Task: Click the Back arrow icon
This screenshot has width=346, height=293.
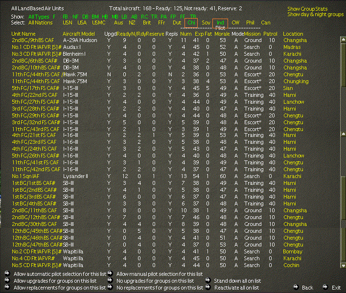Action: [x=296, y=287]
